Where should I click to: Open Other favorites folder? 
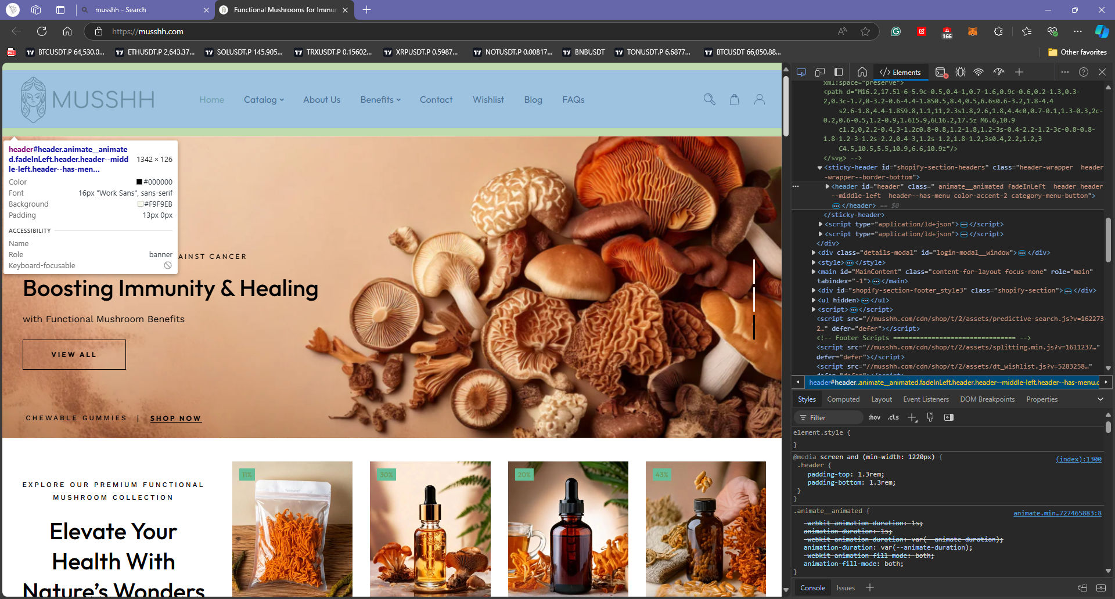coord(1077,52)
